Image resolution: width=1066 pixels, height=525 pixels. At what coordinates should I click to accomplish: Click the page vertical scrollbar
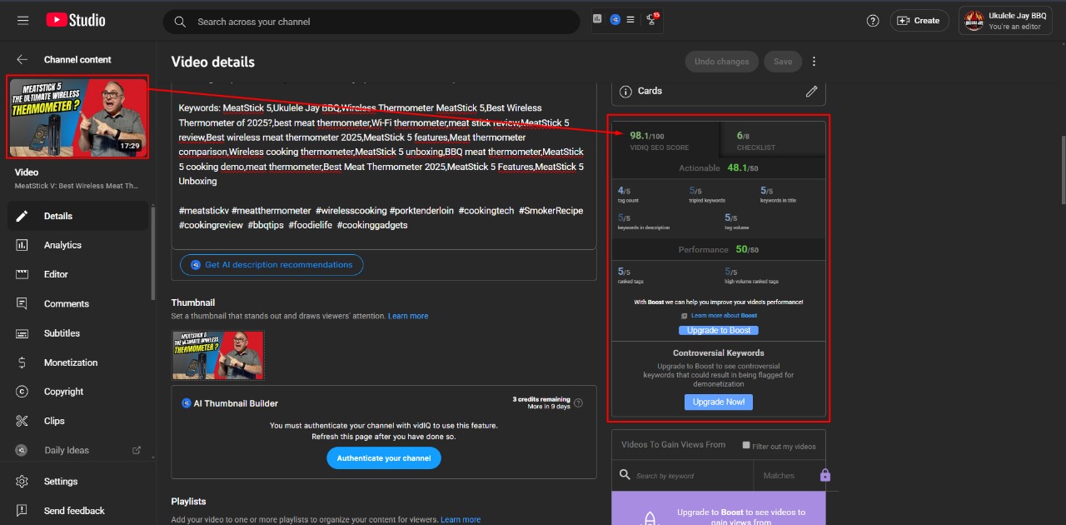pyautogui.click(x=1062, y=169)
